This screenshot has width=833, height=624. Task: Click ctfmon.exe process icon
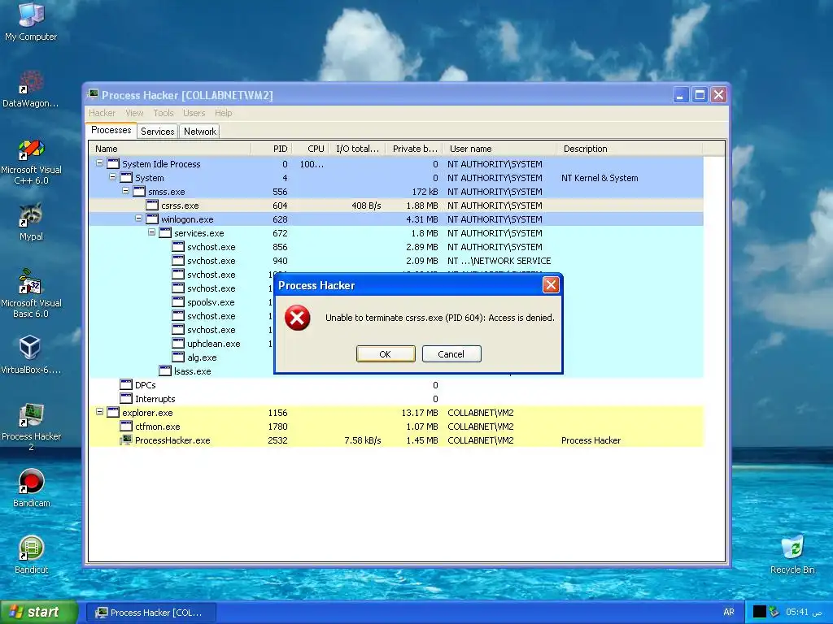click(126, 426)
